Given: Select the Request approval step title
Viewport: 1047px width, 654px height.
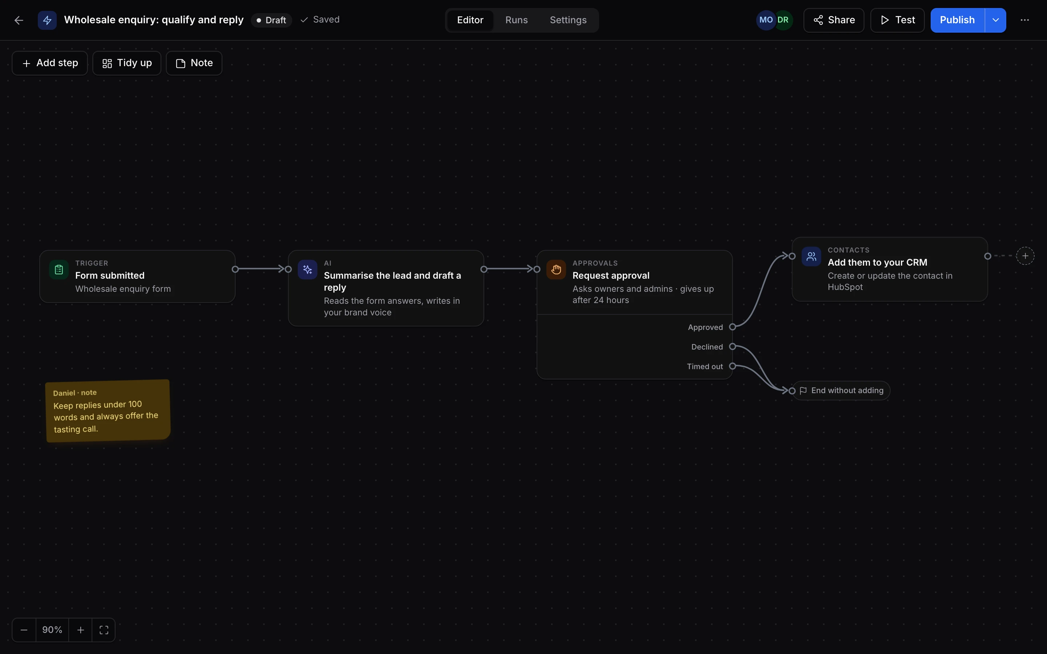Looking at the screenshot, I should point(611,275).
